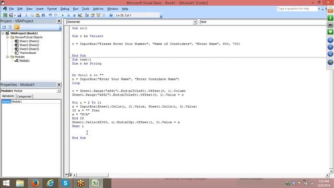Screen dimensions: 334x188
Task: Open the Tools menu
Action: pyautogui.click(x=86, y=9)
